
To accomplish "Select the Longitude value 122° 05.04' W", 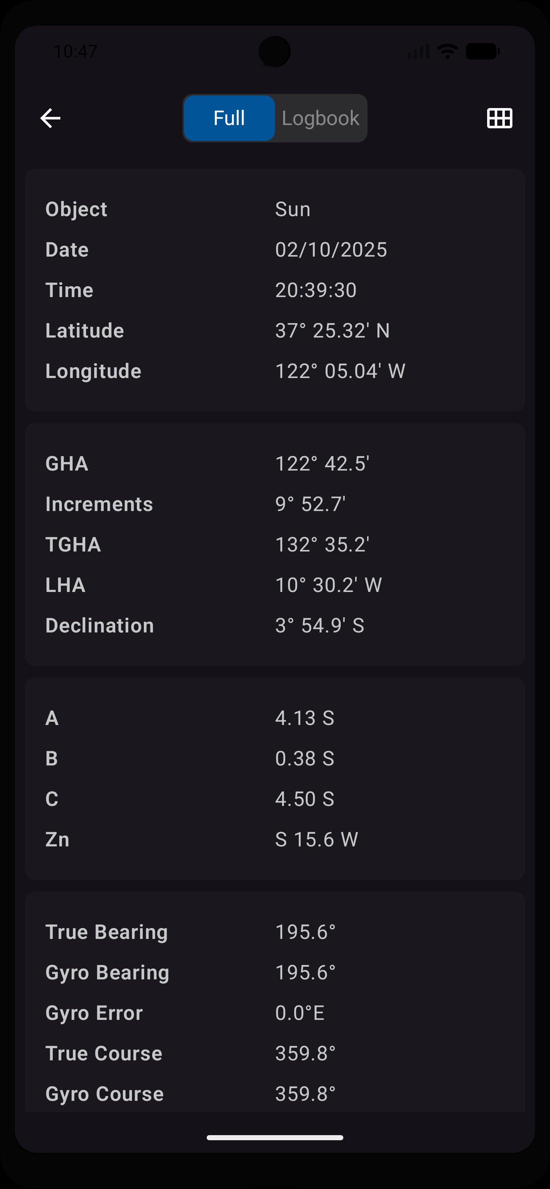I will (x=340, y=371).
